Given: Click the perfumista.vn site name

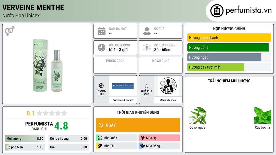Looking at the screenshot, I should (249, 10).
